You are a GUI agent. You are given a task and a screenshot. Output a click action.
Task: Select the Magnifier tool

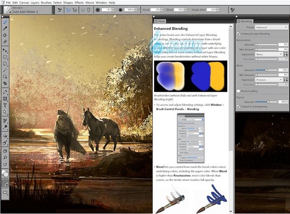tap(5, 158)
